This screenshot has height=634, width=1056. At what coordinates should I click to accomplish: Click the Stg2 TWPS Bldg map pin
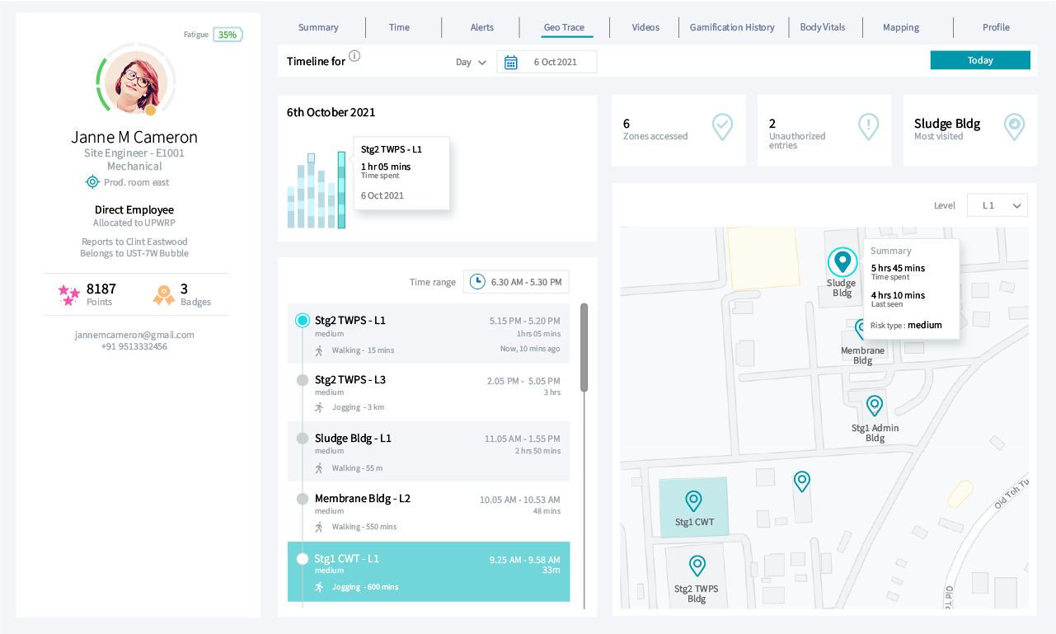[x=697, y=565]
